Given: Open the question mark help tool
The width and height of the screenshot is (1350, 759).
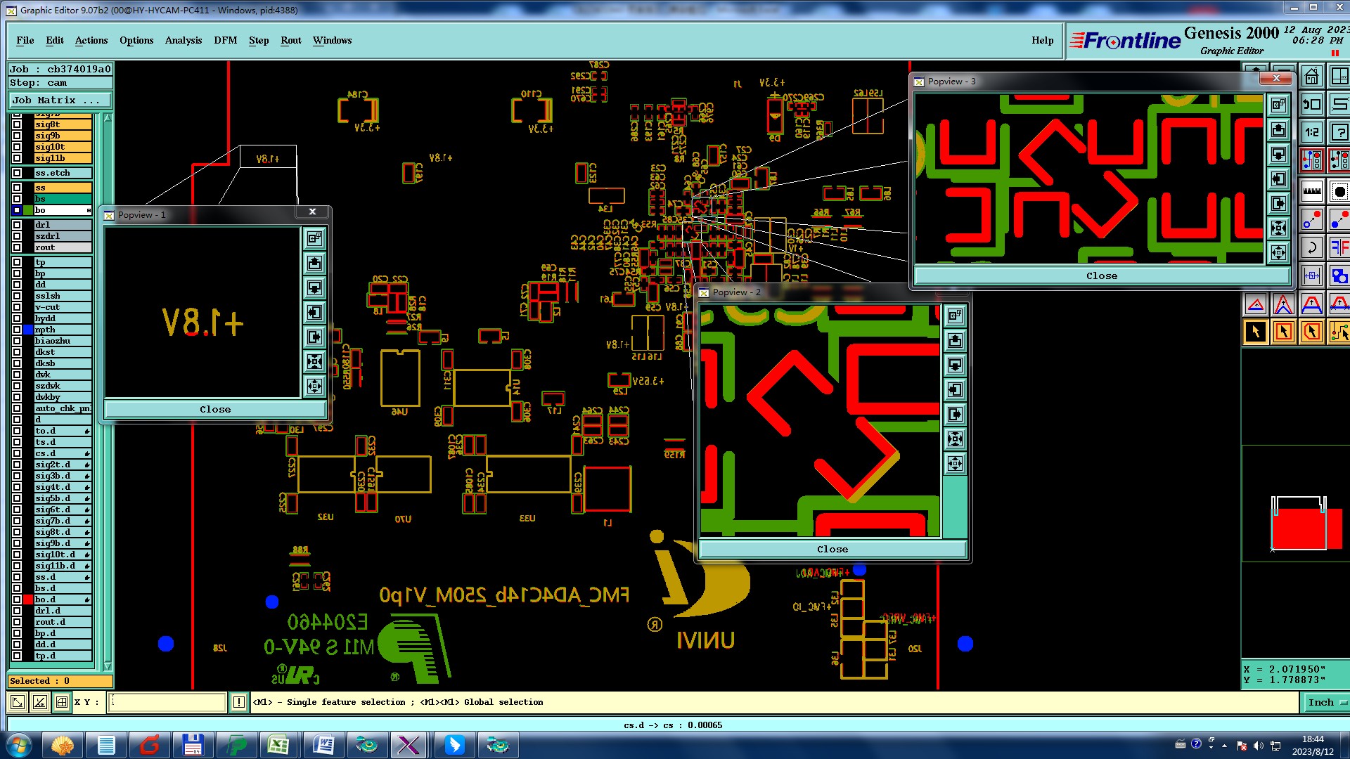Looking at the screenshot, I should pos(1339,132).
